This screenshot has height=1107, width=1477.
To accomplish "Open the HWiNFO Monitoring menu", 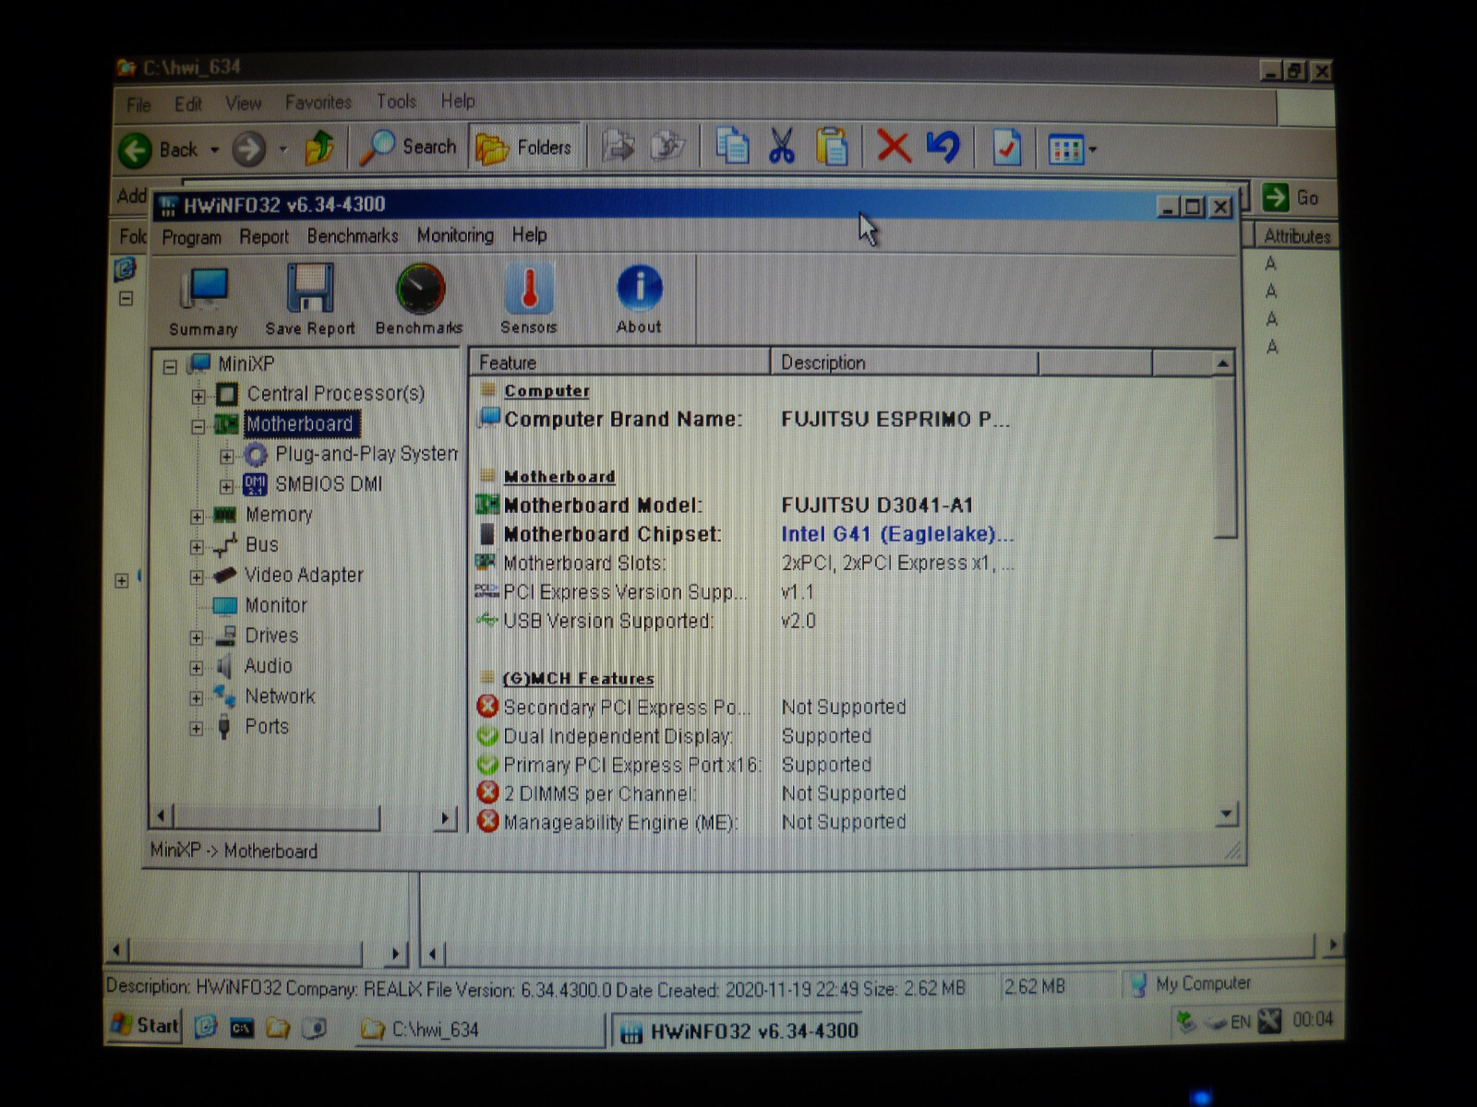I will 455,235.
